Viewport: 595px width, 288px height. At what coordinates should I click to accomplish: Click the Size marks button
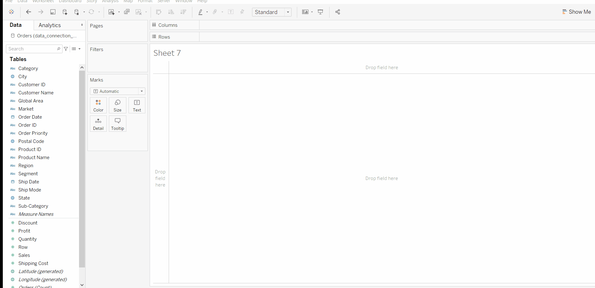point(118,106)
